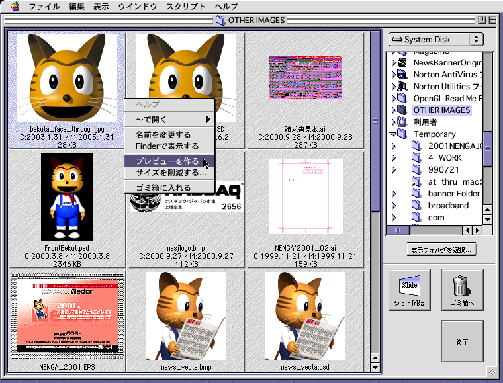Click the 表示フォルダを選択... button
This screenshot has width=503, height=383.
coord(441,249)
